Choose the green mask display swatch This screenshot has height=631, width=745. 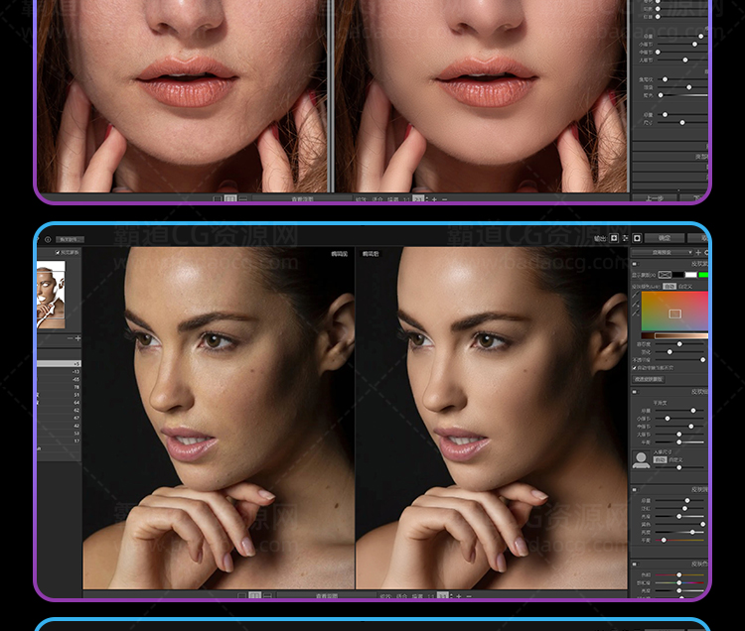click(703, 275)
